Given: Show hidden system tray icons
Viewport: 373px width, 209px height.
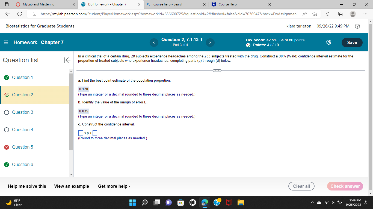Looking at the screenshot, I should pos(312,202).
